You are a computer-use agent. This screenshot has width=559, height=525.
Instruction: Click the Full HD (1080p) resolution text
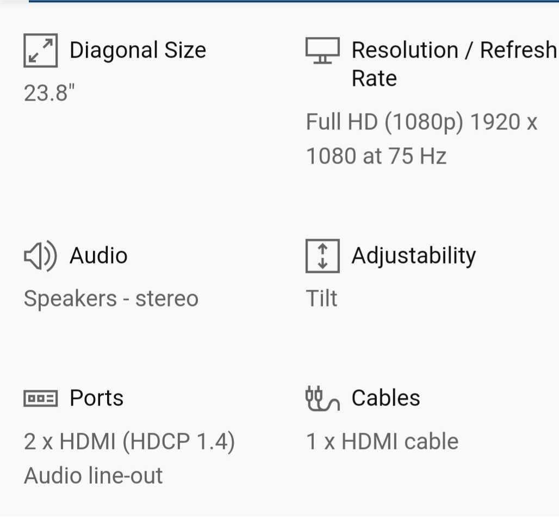click(x=385, y=122)
